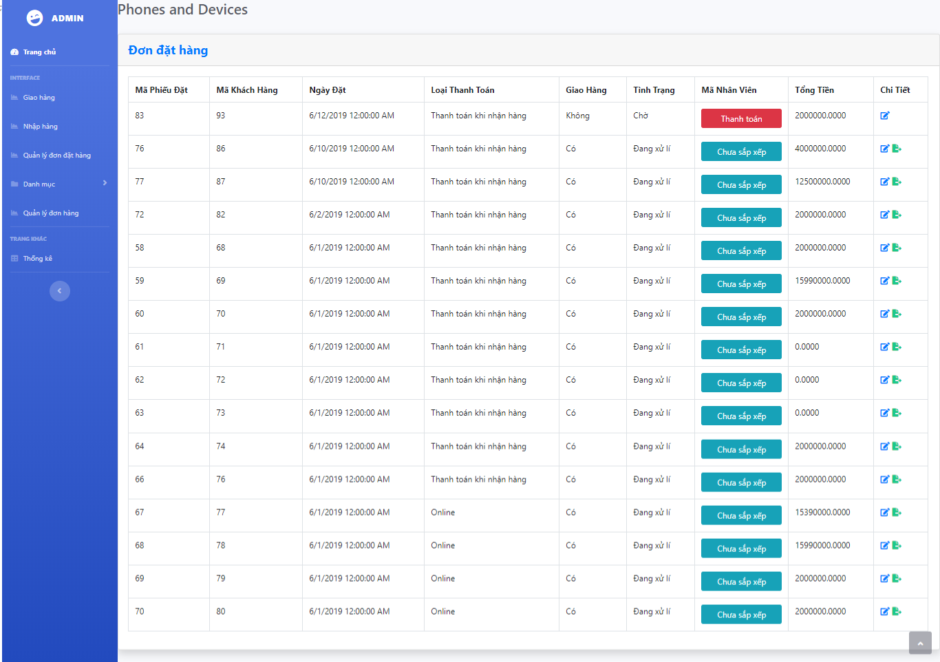Click Chưa sắp xếp button for order 66, customer 76

click(741, 482)
